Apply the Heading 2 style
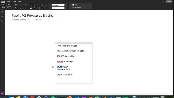174x98 pixels. tap(58, 8)
